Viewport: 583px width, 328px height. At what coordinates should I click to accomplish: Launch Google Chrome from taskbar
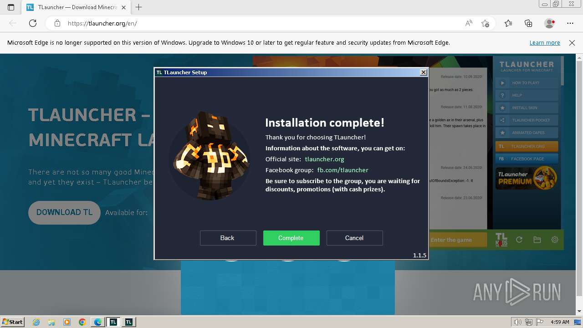point(82,322)
